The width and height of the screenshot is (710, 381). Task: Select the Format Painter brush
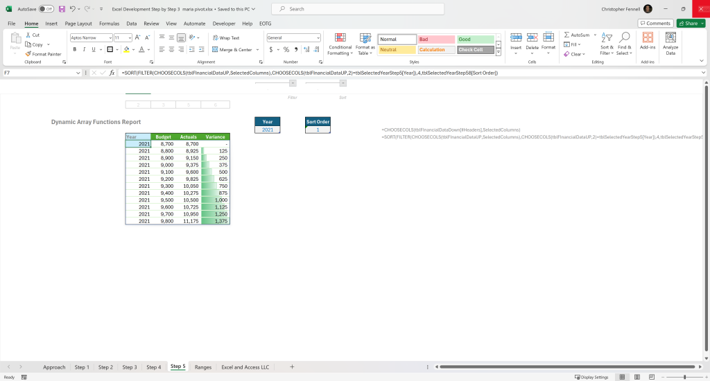pos(28,54)
